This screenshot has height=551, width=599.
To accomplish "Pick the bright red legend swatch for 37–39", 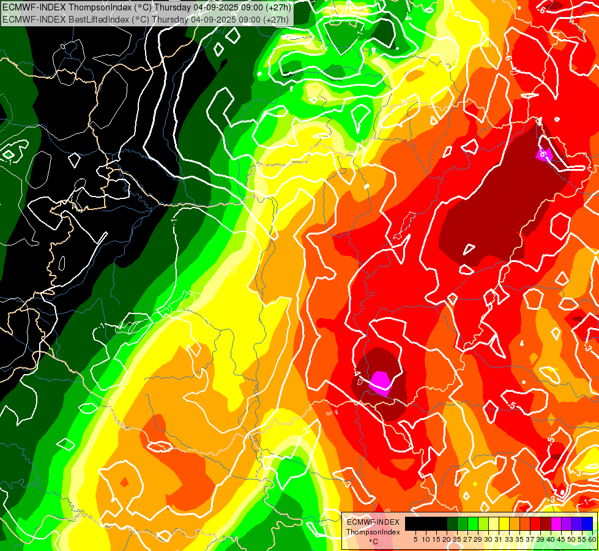I will (x=535, y=523).
